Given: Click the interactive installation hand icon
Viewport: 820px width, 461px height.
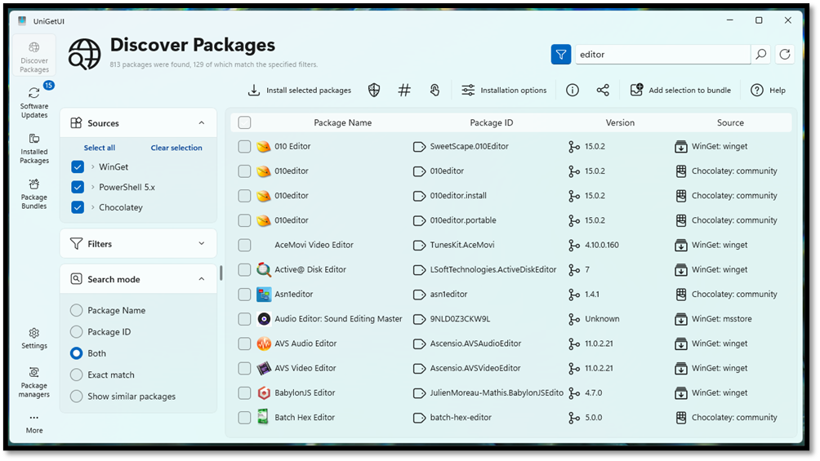Looking at the screenshot, I should [x=435, y=91].
